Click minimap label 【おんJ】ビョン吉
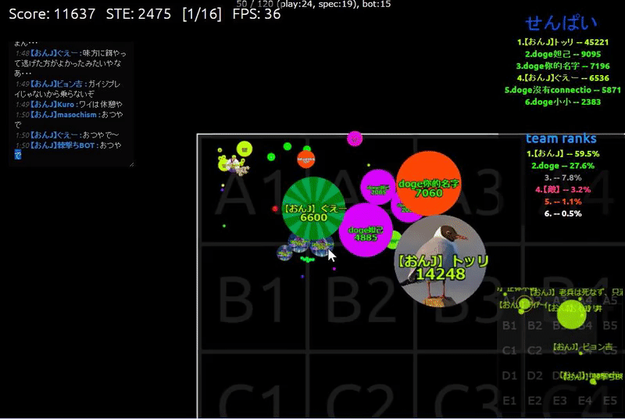The height and width of the screenshot is (419, 625). click(583, 347)
